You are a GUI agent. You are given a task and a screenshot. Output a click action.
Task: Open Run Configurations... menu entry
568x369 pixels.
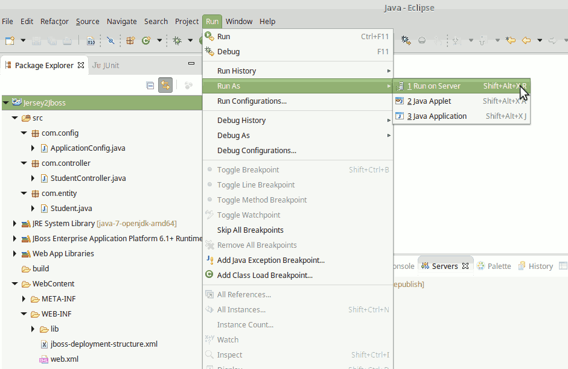tap(252, 101)
